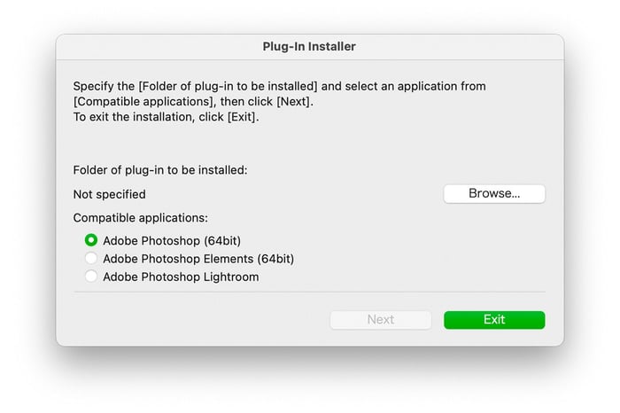The image size is (620, 413).
Task: Click the "Adobe Photoshop (64bit)" label text
Action: pyautogui.click(x=172, y=240)
